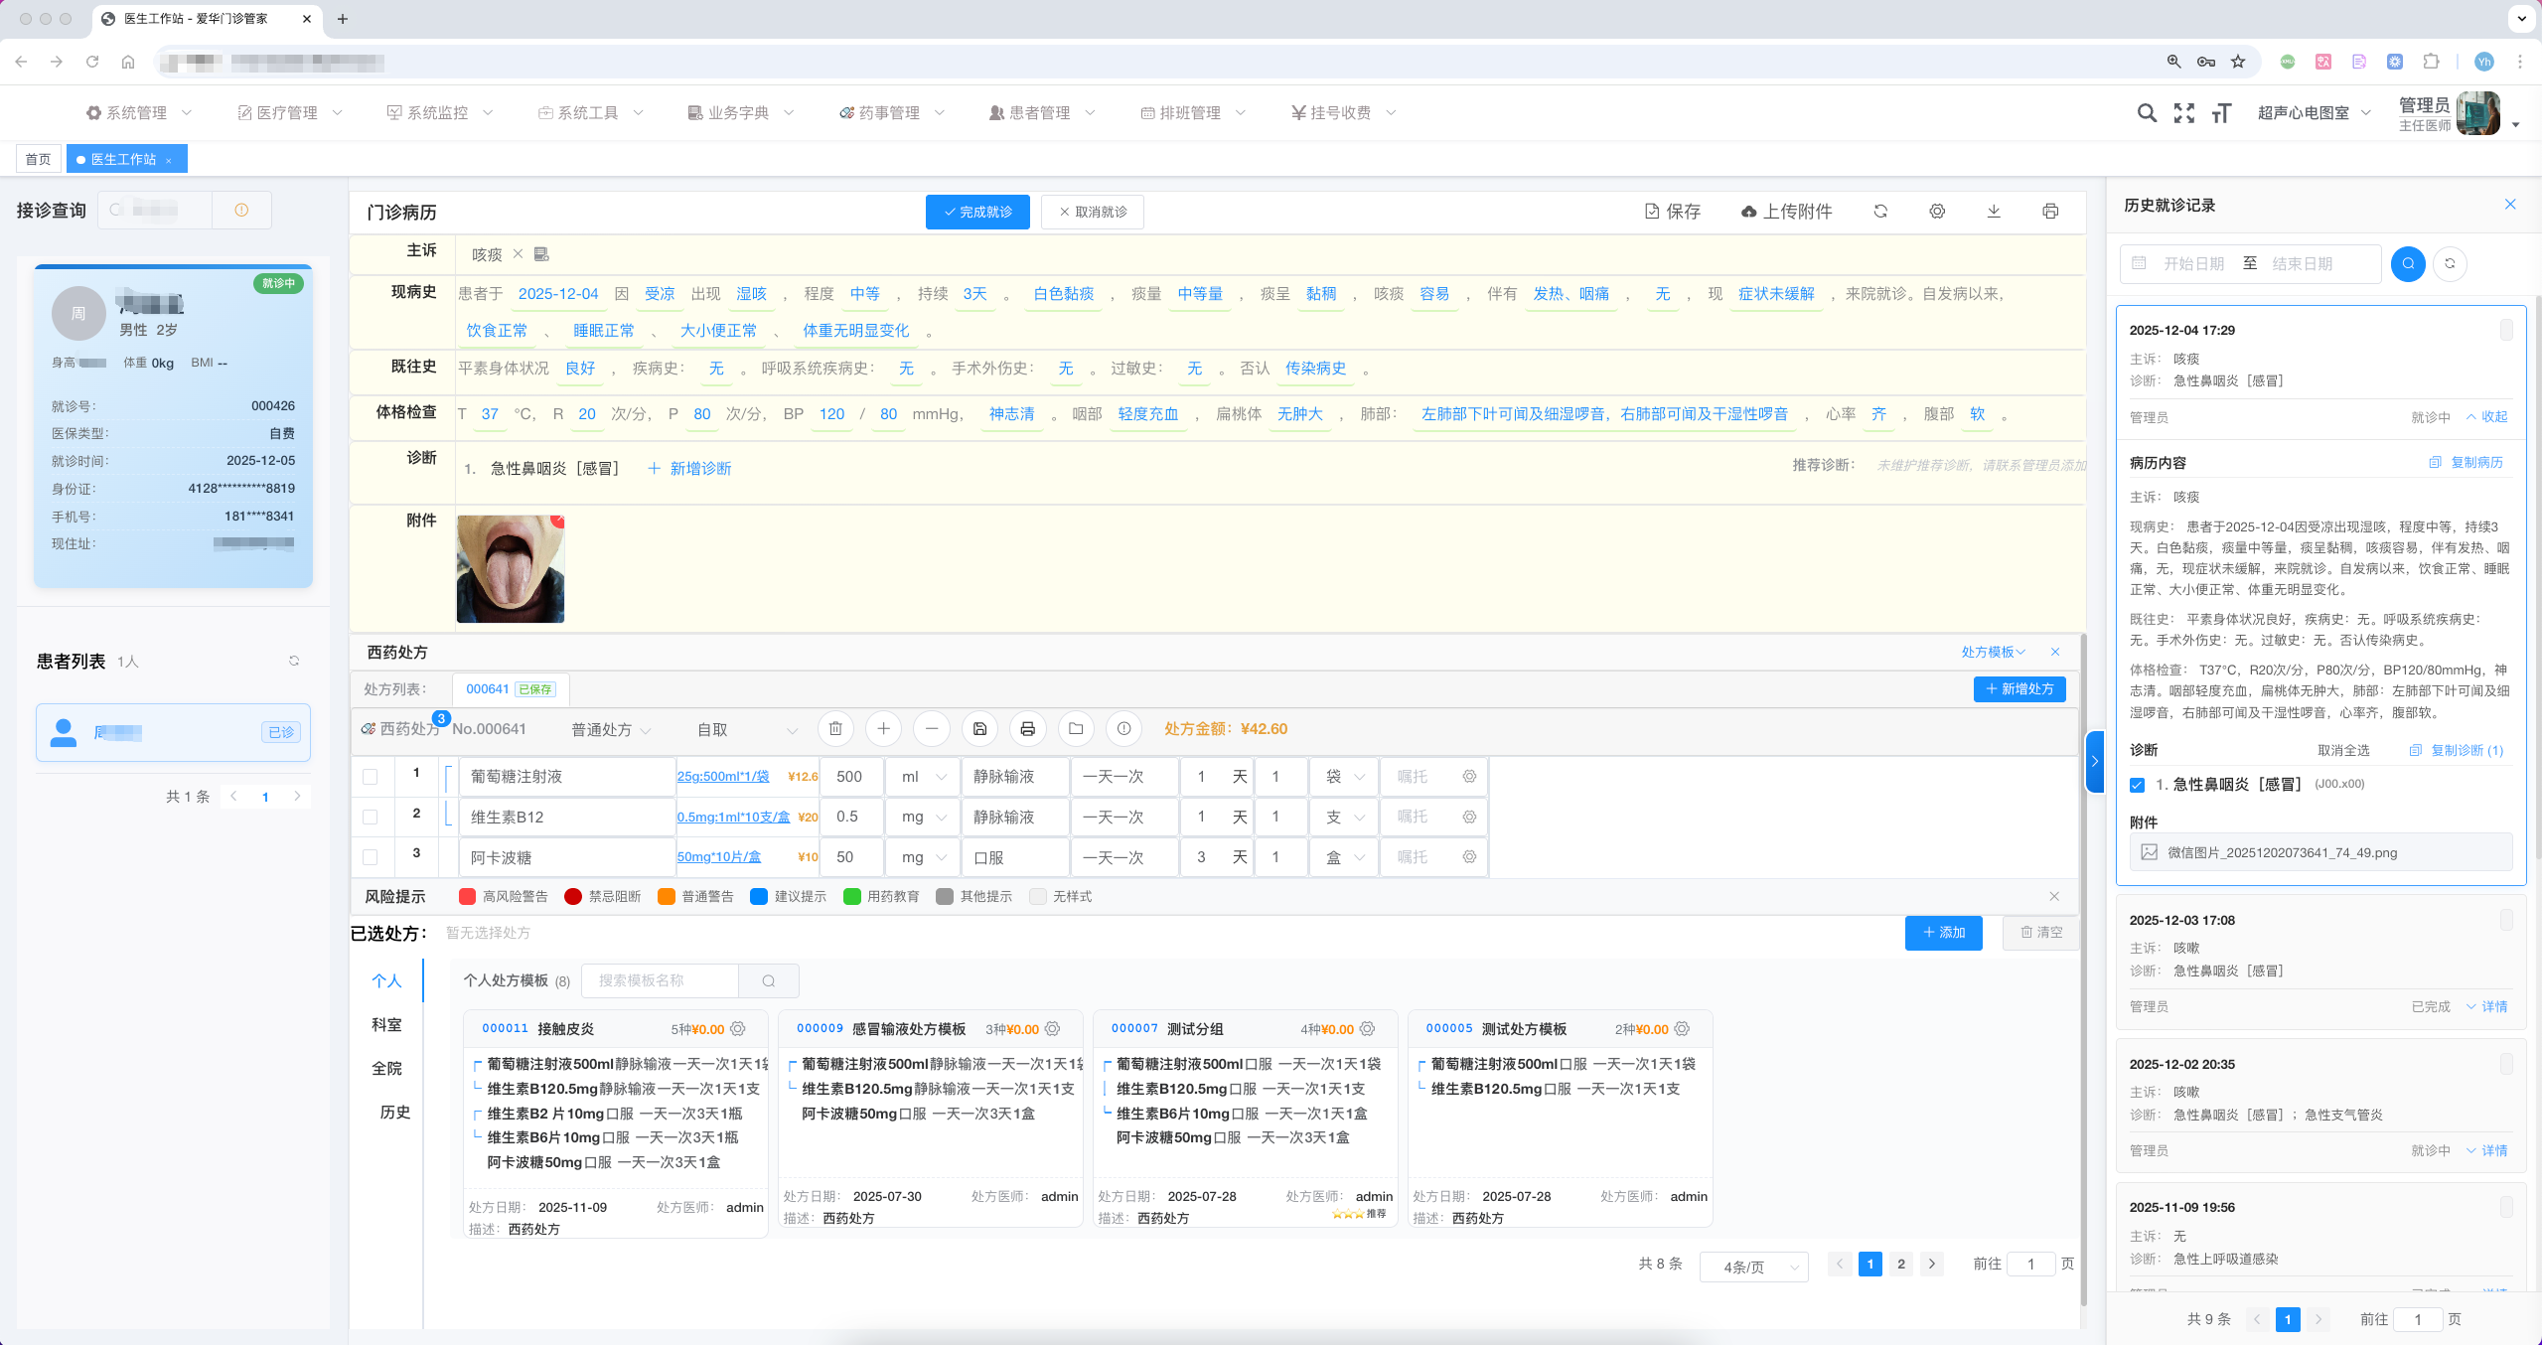Click the 完成就诊 button
Screen dimensions: 2542x1345
[x=977, y=212]
